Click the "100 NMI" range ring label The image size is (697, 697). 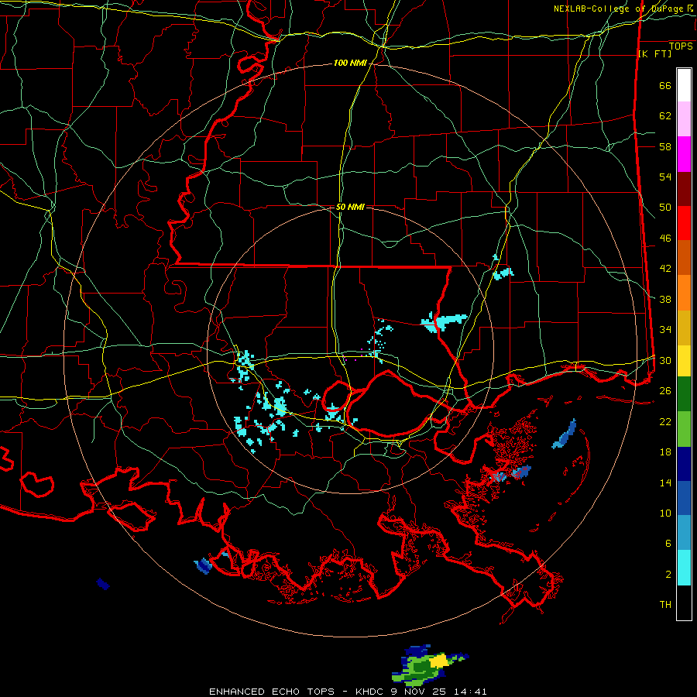point(350,64)
